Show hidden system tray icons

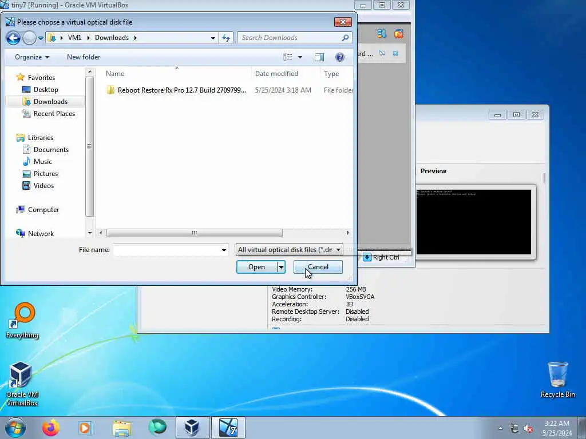click(x=500, y=428)
